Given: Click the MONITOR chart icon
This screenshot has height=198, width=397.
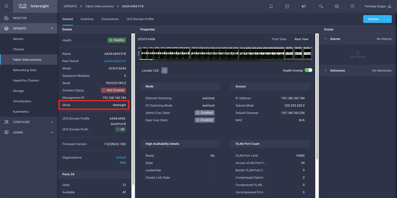Looking at the screenshot, I should click(6, 18).
